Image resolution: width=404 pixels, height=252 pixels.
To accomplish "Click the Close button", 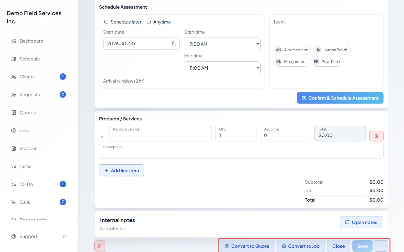I will point(339,246).
